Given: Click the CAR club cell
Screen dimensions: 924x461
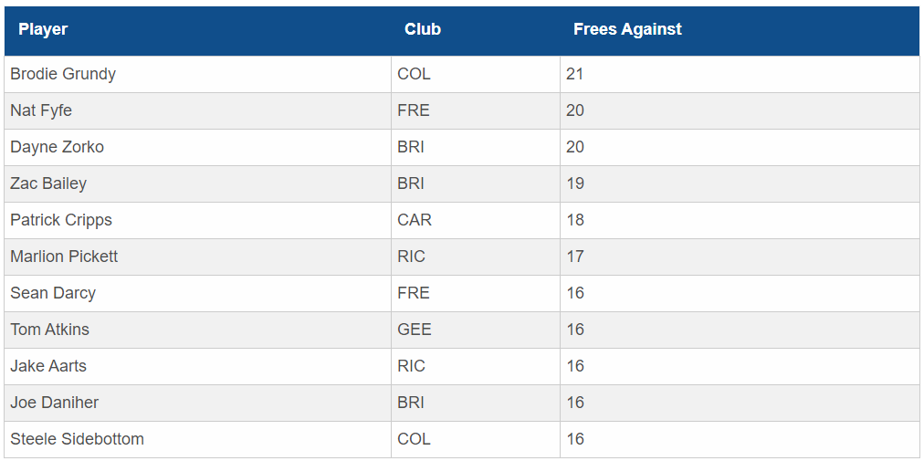Looking at the screenshot, I should pos(476,221).
